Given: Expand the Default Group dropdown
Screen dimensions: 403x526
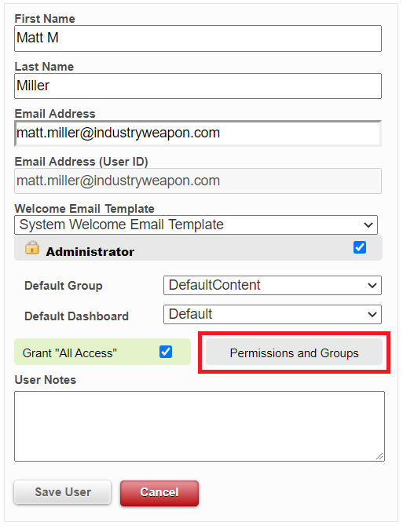Looking at the screenshot, I should (x=273, y=286).
